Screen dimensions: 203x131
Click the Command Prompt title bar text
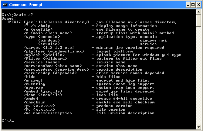[x=26, y=5]
